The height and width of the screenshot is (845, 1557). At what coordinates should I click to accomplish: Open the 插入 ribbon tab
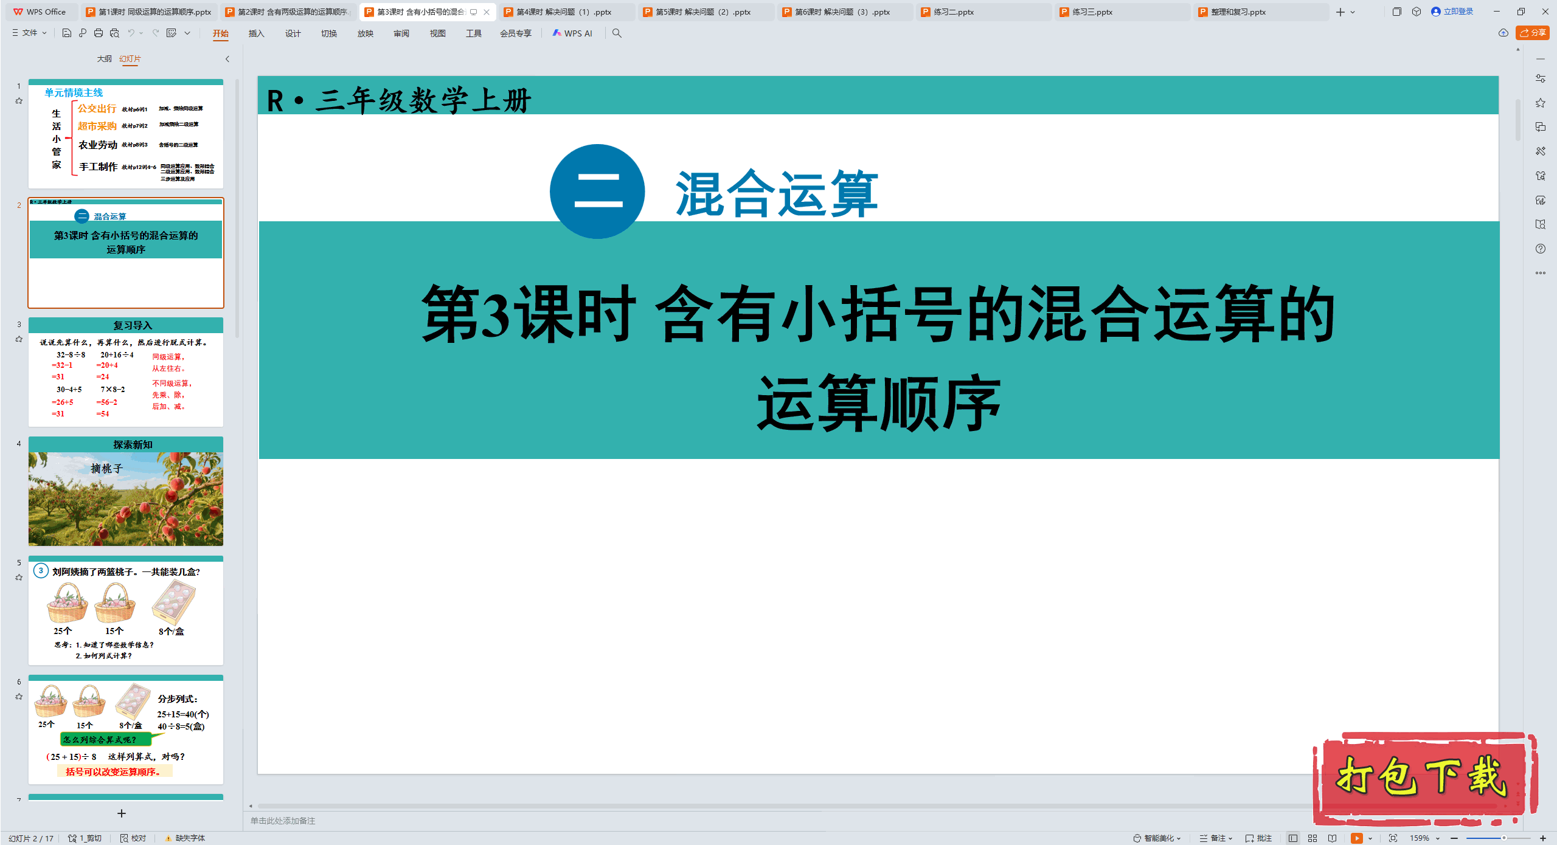click(x=256, y=33)
